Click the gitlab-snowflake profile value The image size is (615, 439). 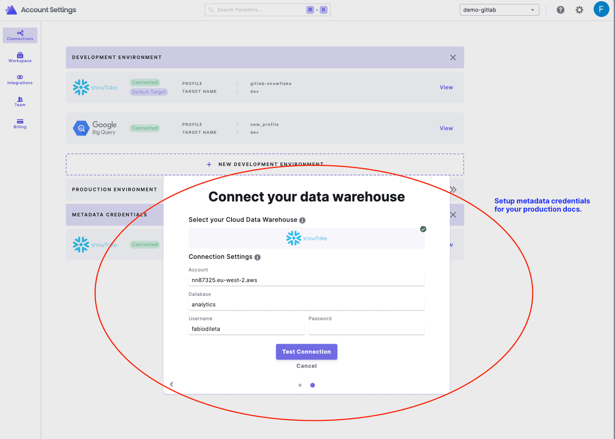pos(271,84)
